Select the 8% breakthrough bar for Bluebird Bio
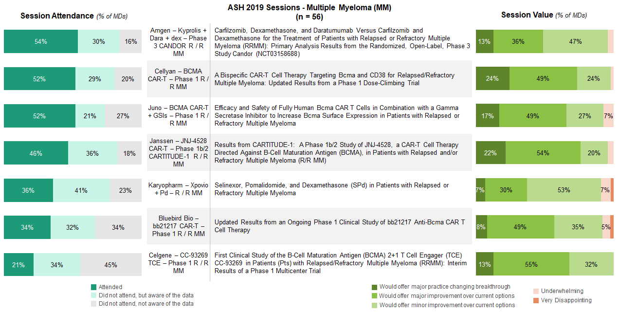 [481, 227]
